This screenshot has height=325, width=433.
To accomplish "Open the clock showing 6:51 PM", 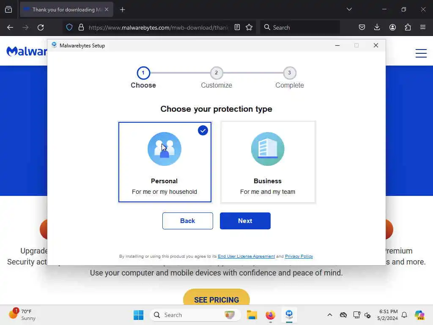I will [388, 315].
